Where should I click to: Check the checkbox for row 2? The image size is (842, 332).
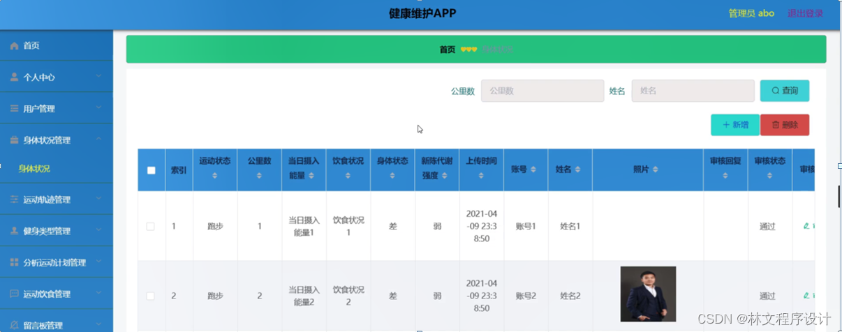[x=151, y=296]
